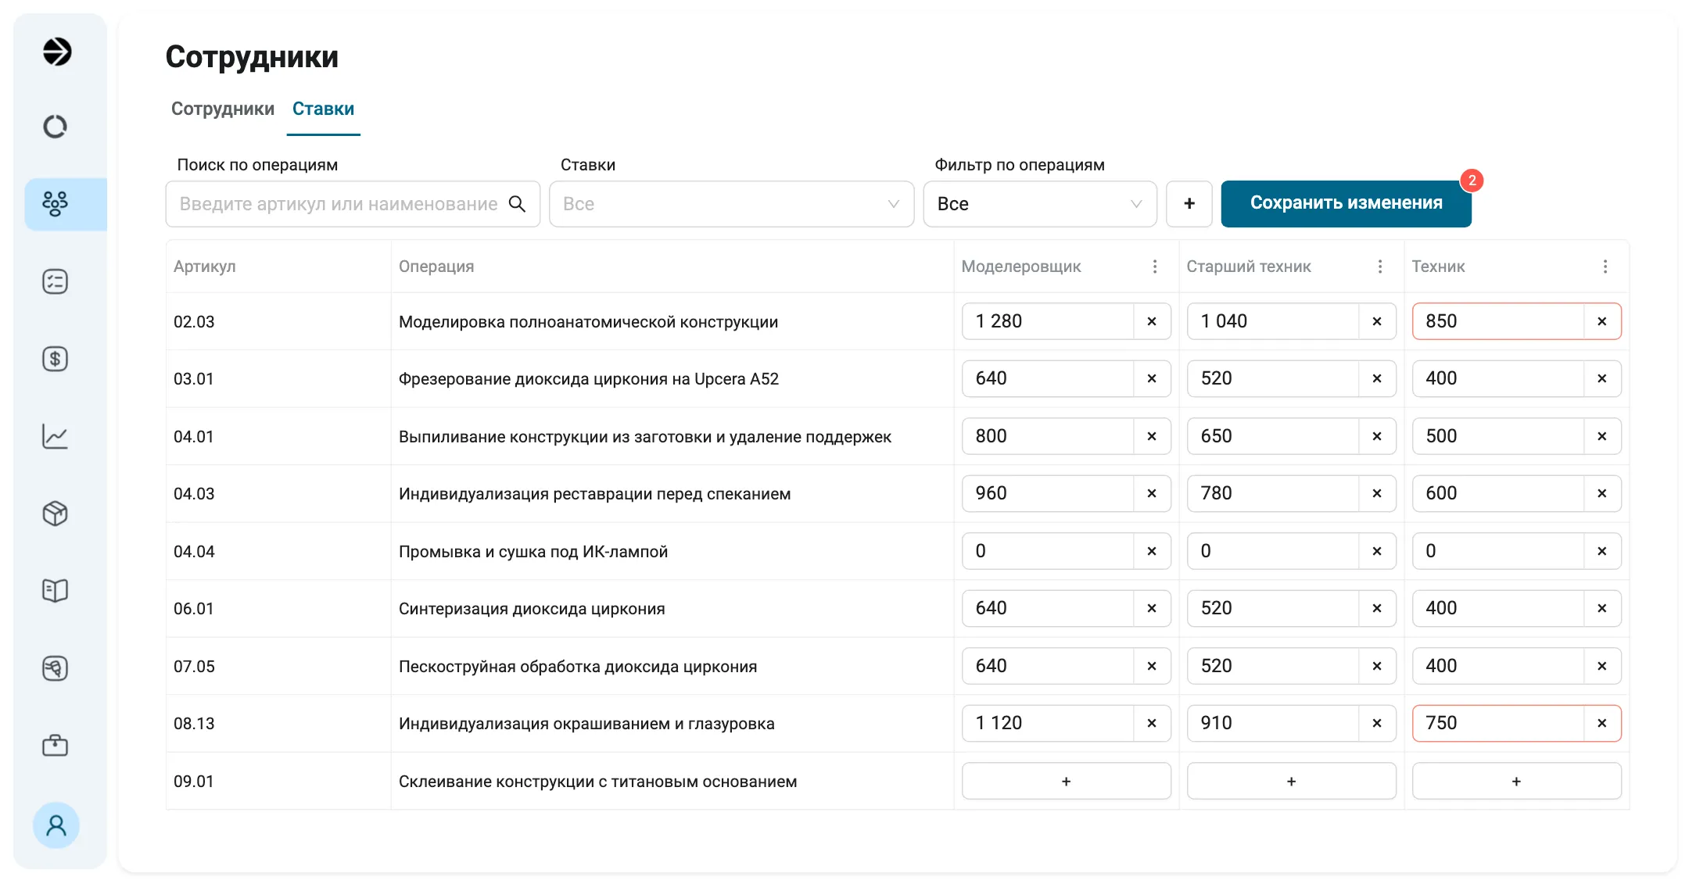Click the Операция column header
This screenshot has height=884, width=1689.
(436, 267)
